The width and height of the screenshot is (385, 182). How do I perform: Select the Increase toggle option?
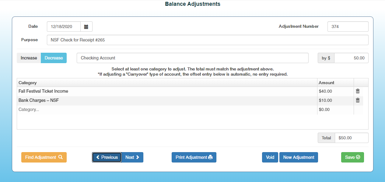pyautogui.click(x=29, y=58)
